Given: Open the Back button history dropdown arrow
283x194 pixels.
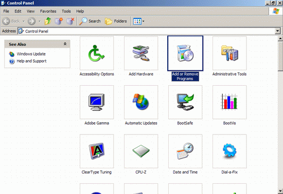Looking at the screenshot, I should (24, 21).
